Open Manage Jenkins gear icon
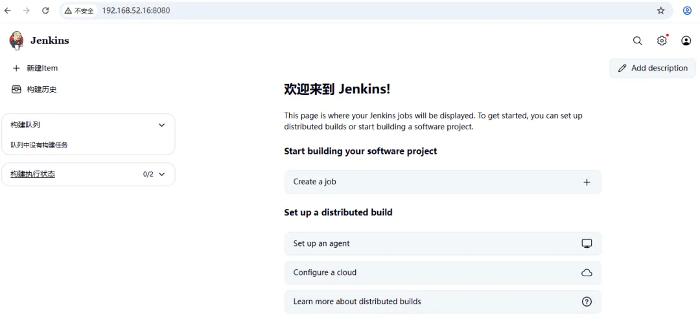 662,41
